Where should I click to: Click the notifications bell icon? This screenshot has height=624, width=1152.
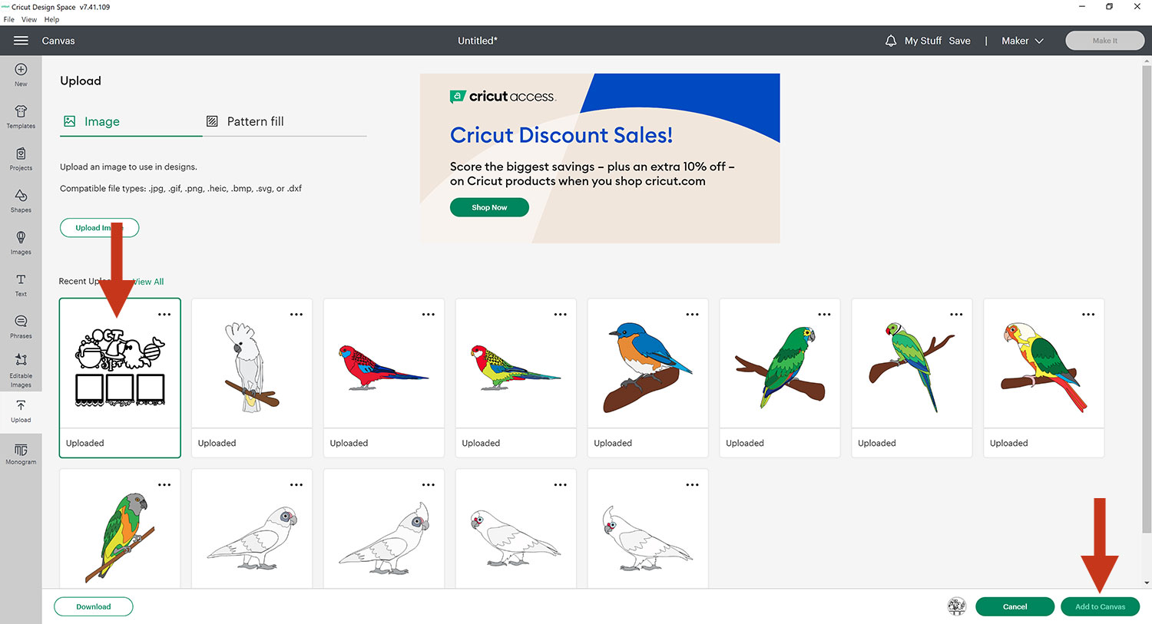click(x=891, y=41)
